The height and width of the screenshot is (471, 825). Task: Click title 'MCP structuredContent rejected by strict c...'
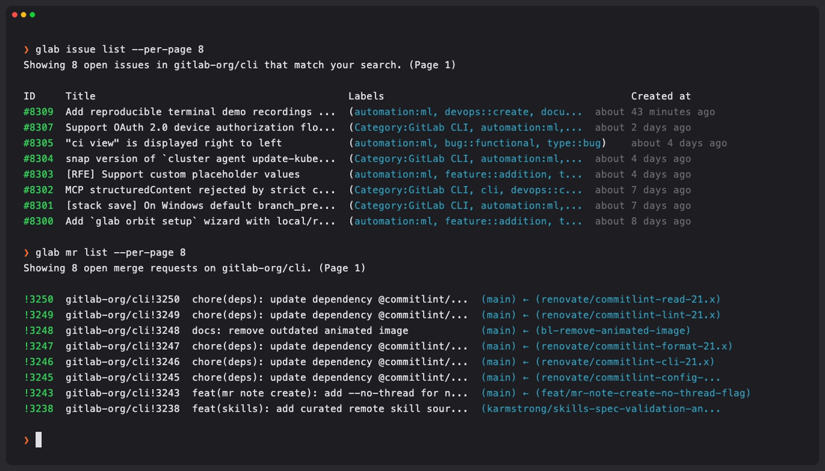click(x=200, y=190)
